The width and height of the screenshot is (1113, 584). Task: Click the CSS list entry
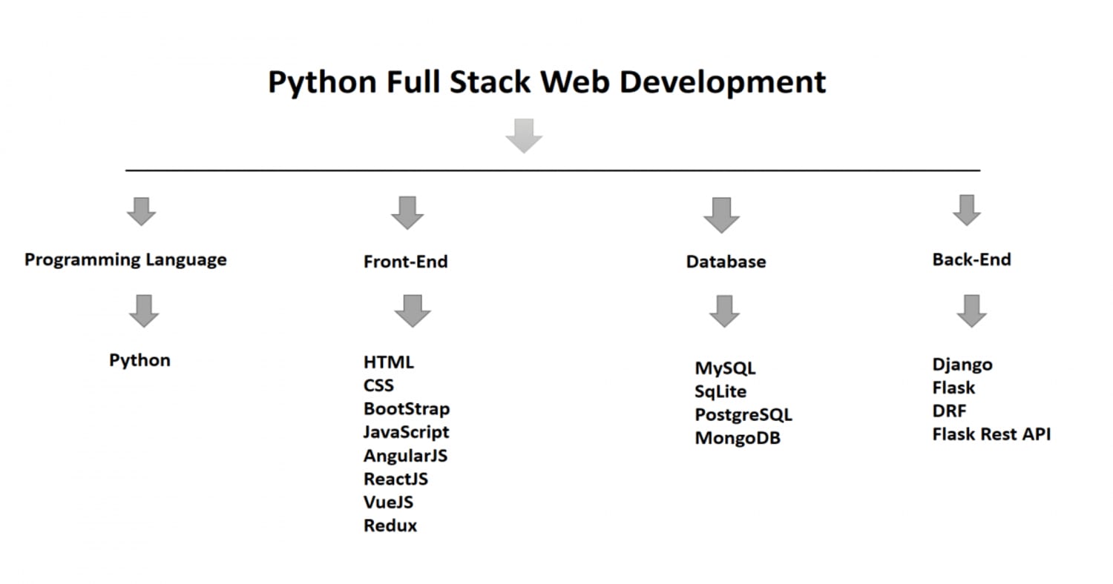378,385
